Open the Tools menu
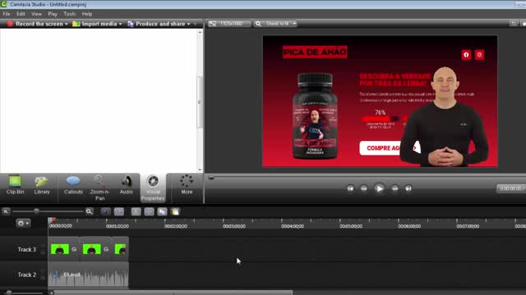The width and height of the screenshot is (526, 295). (69, 14)
